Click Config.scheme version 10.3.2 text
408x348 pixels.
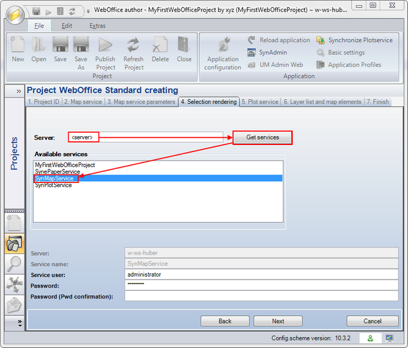[311, 338]
